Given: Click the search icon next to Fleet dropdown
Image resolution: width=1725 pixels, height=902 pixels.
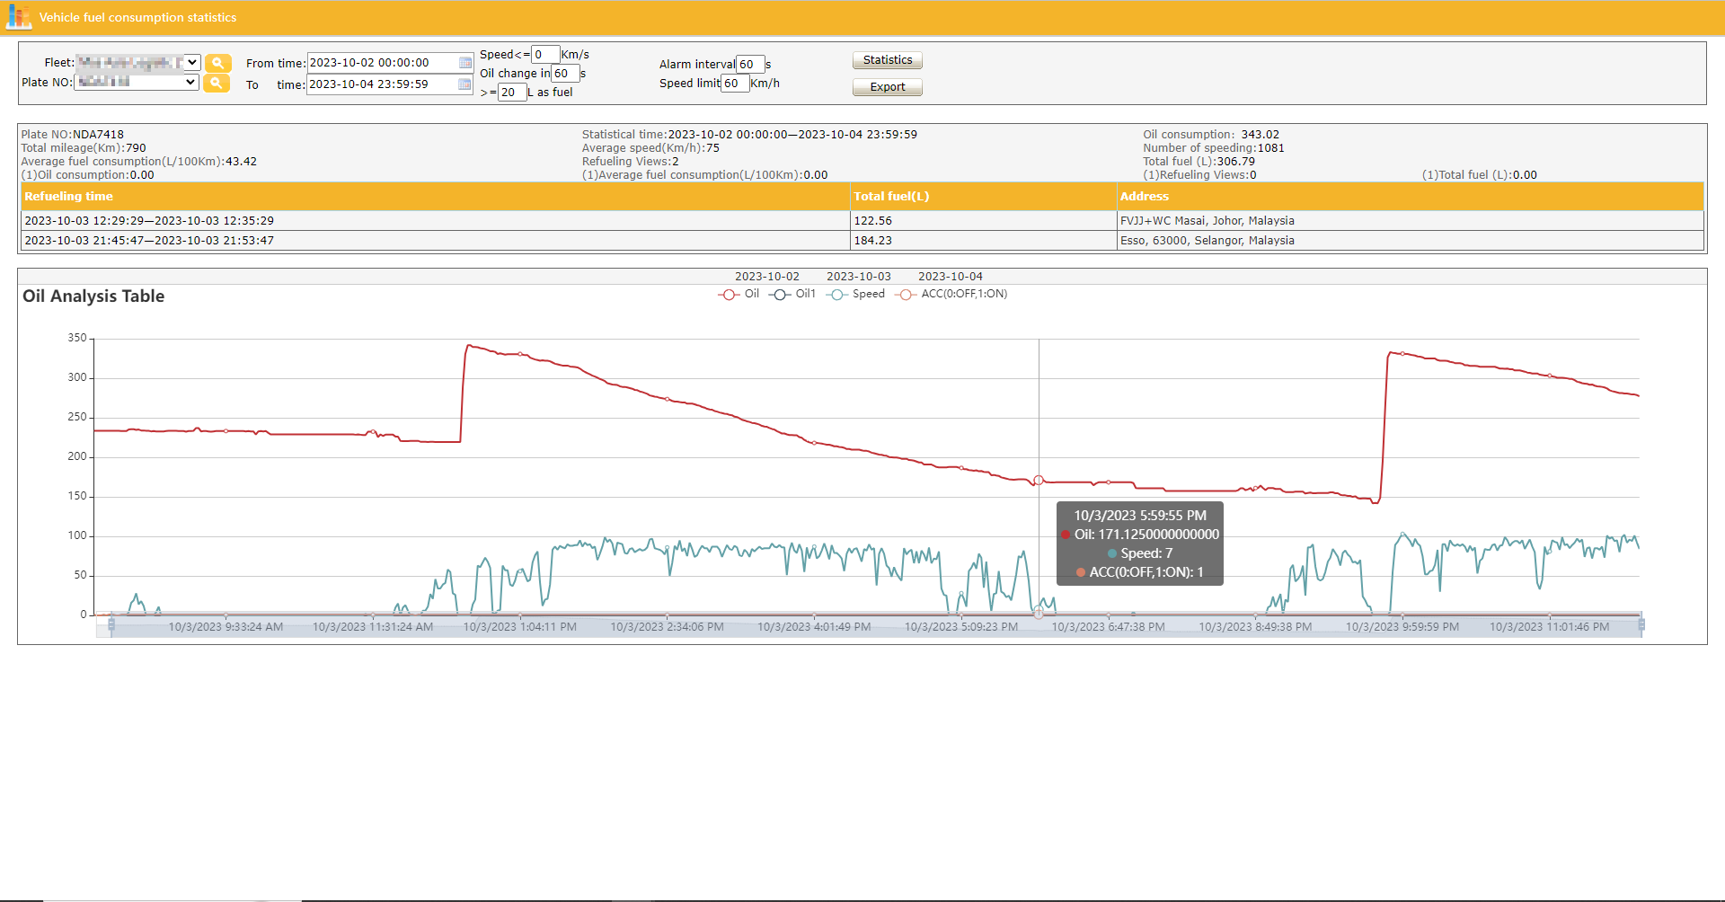Looking at the screenshot, I should pos(218,63).
